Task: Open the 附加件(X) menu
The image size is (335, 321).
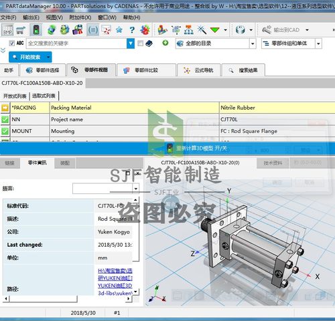Action: click(80, 17)
